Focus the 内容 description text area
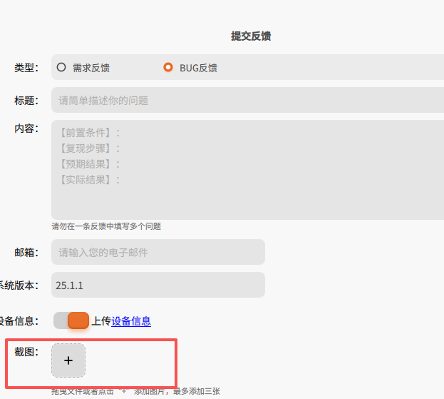Viewport: 444px width, 399px height. coord(247,170)
